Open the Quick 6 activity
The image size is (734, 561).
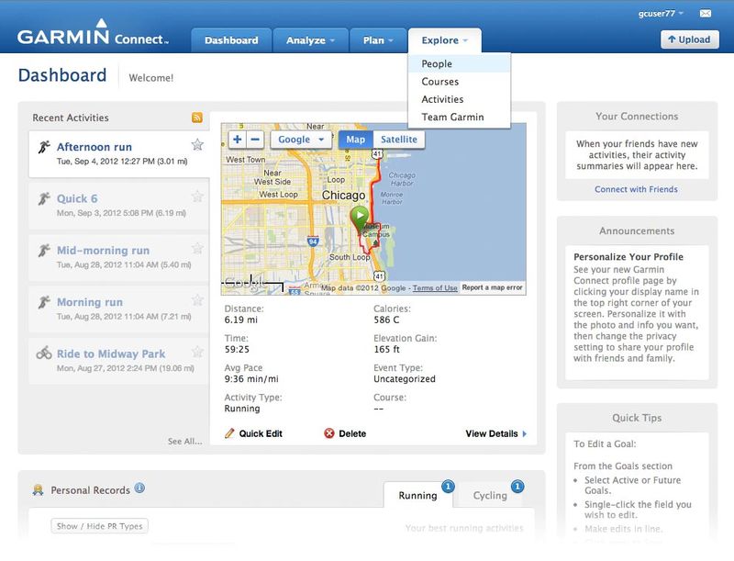click(119, 206)
